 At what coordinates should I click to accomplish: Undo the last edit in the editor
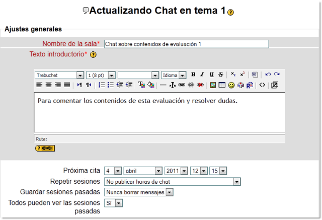(x=268, y=75)
